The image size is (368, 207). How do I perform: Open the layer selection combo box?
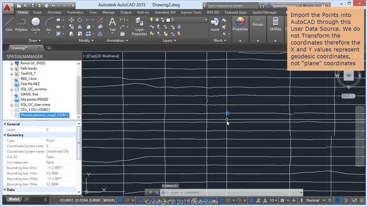[x=178, y=20]
